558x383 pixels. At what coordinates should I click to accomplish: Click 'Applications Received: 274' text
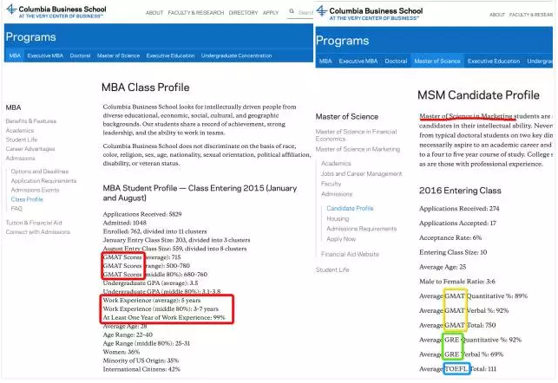coord(459,209)
